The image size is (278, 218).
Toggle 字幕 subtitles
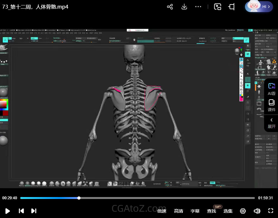pyautogui.click(x=195, y=211)
